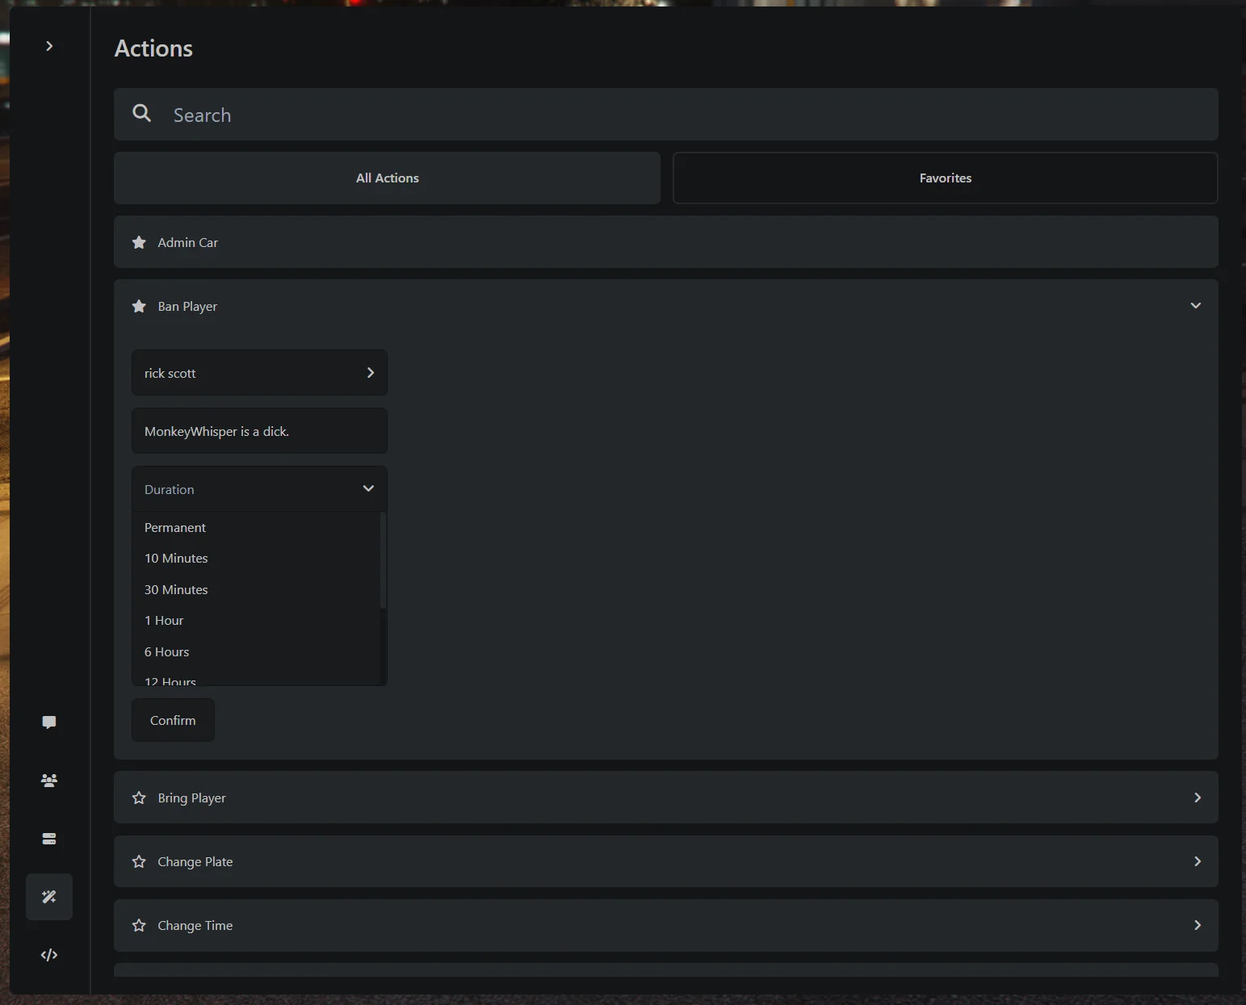Unfavorite the Ban Player star
Screen dimensions: 1246x1005
coord(139,306)
